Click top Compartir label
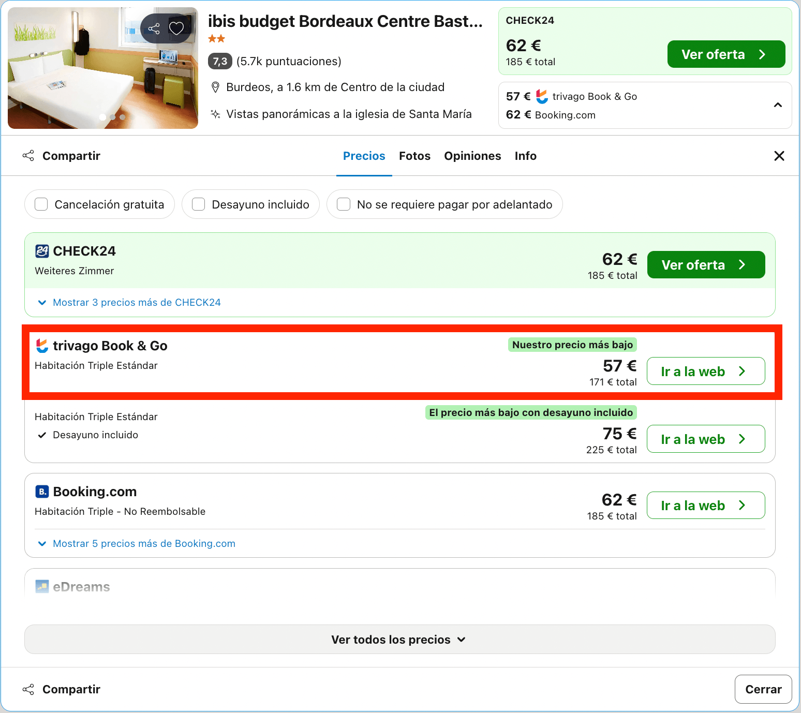 coord(71,156)
